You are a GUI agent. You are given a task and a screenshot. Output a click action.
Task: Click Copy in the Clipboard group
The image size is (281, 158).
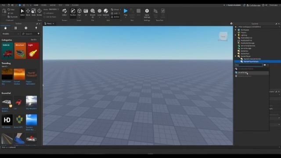pos(11,10)
